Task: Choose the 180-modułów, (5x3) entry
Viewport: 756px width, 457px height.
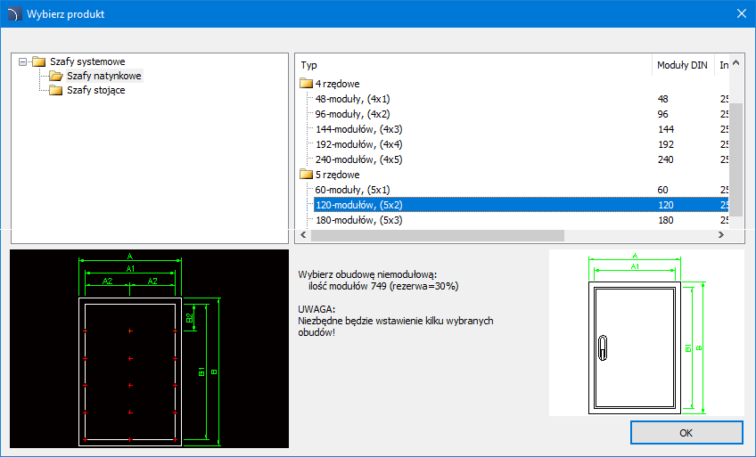Action: 358,220
